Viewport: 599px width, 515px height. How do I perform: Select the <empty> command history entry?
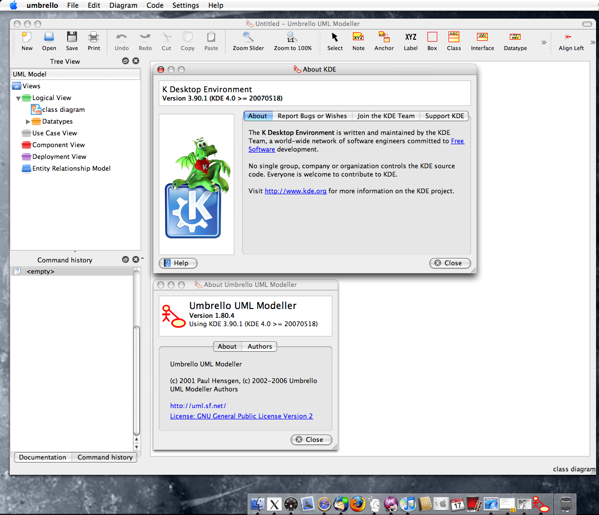[x=72, y=271]
